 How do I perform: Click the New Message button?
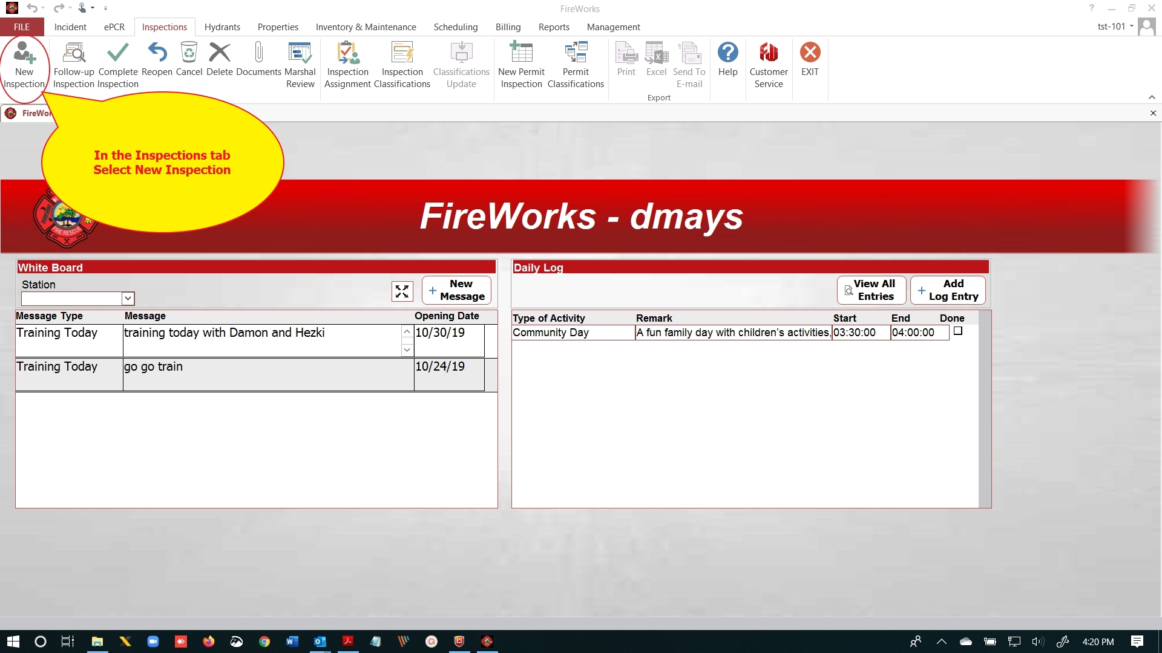point(456,290)
